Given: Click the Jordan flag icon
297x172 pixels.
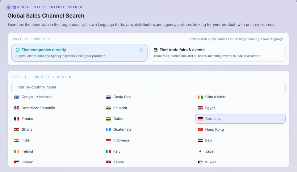Looking at the screenshot, I should [x=17, y=162].
